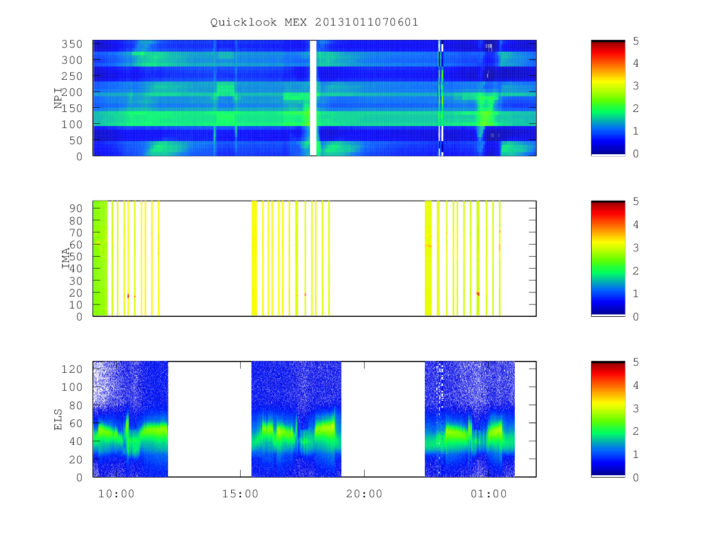Screen dimensions: 715x536
Task: Click the 15:00 time axis tick label
Action: [x=240, y=494]
